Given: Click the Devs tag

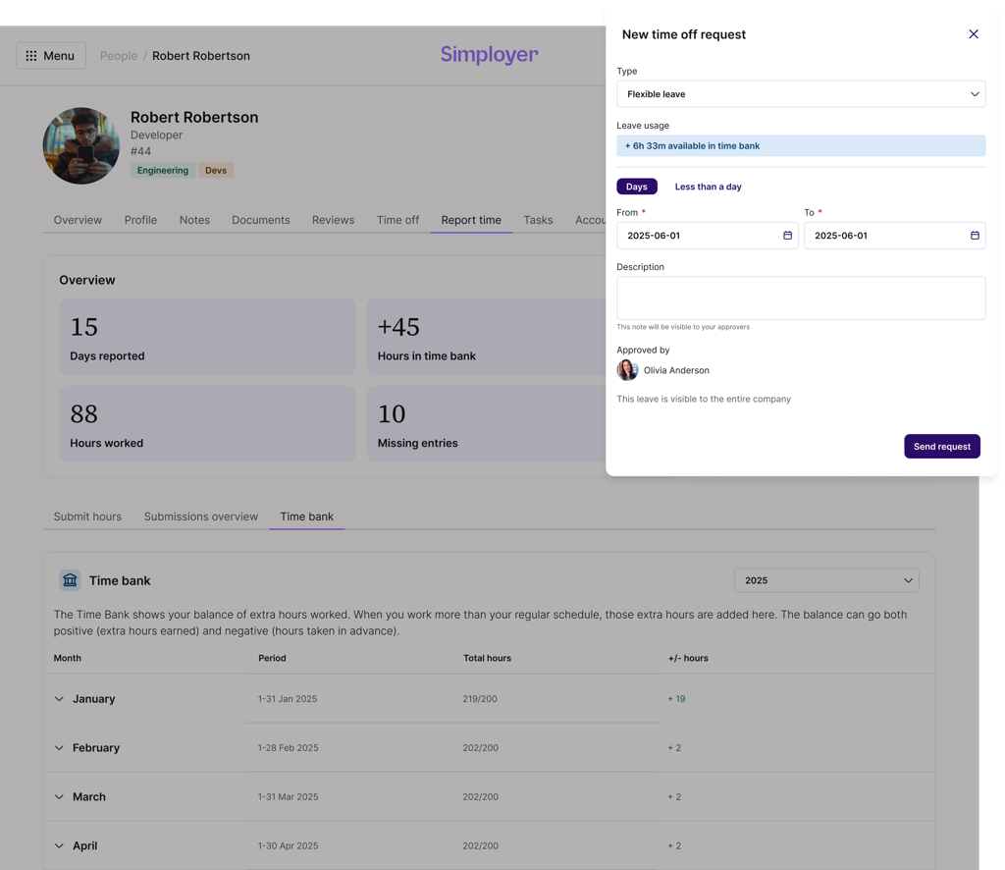Looking at the screenshot, I should [x=216, y=171].
